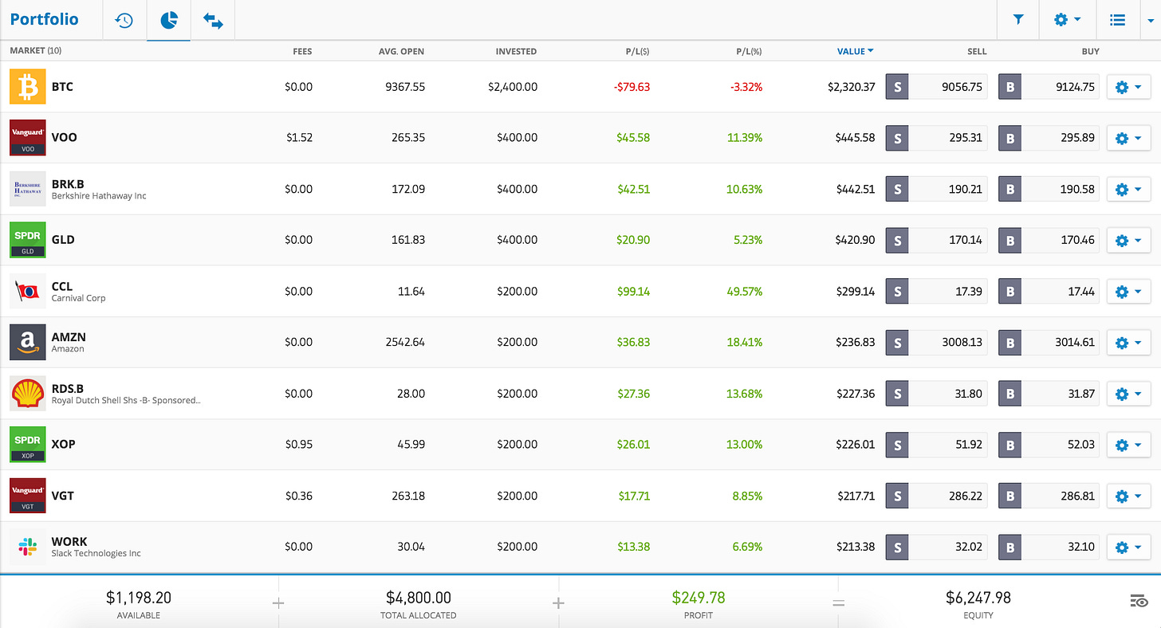Click the GLD SPDR logo

click(28, 240)
